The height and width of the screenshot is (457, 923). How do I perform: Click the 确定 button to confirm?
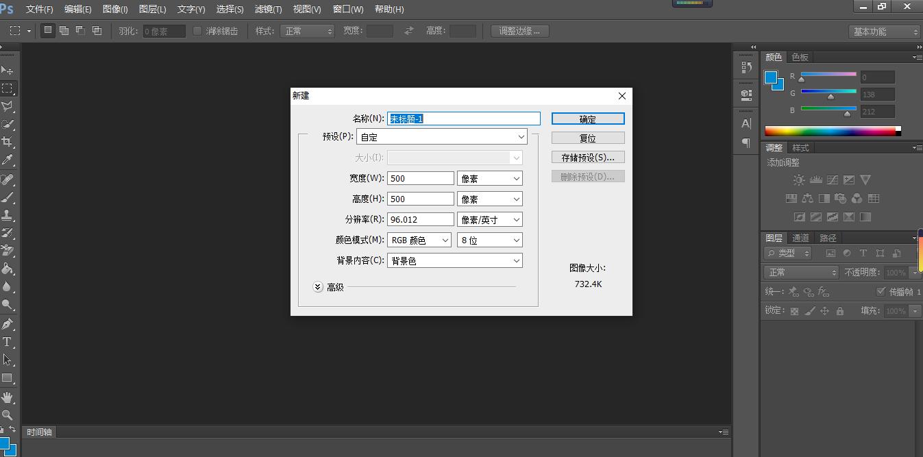click(x=587, y=118)
